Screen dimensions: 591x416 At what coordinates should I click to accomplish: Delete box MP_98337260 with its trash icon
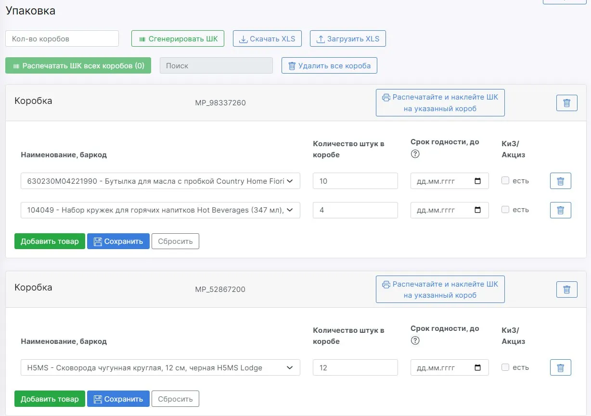click(x=566, y=103)
